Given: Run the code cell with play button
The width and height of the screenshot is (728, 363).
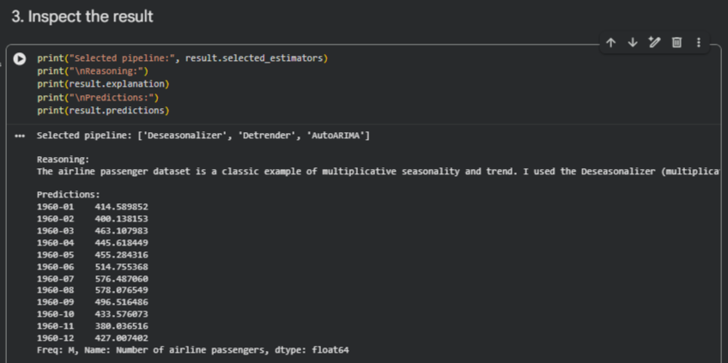Looking at the screenshot, I should 20,59.
